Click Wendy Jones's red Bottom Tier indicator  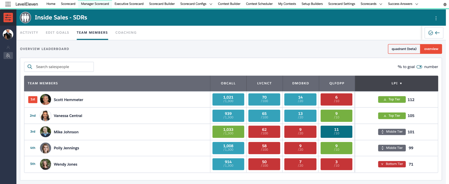[392, 164]
